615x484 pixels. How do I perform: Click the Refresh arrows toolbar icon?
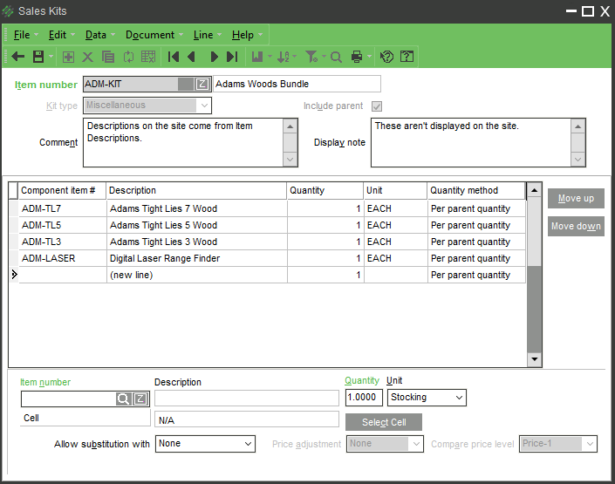coord(128,57)
